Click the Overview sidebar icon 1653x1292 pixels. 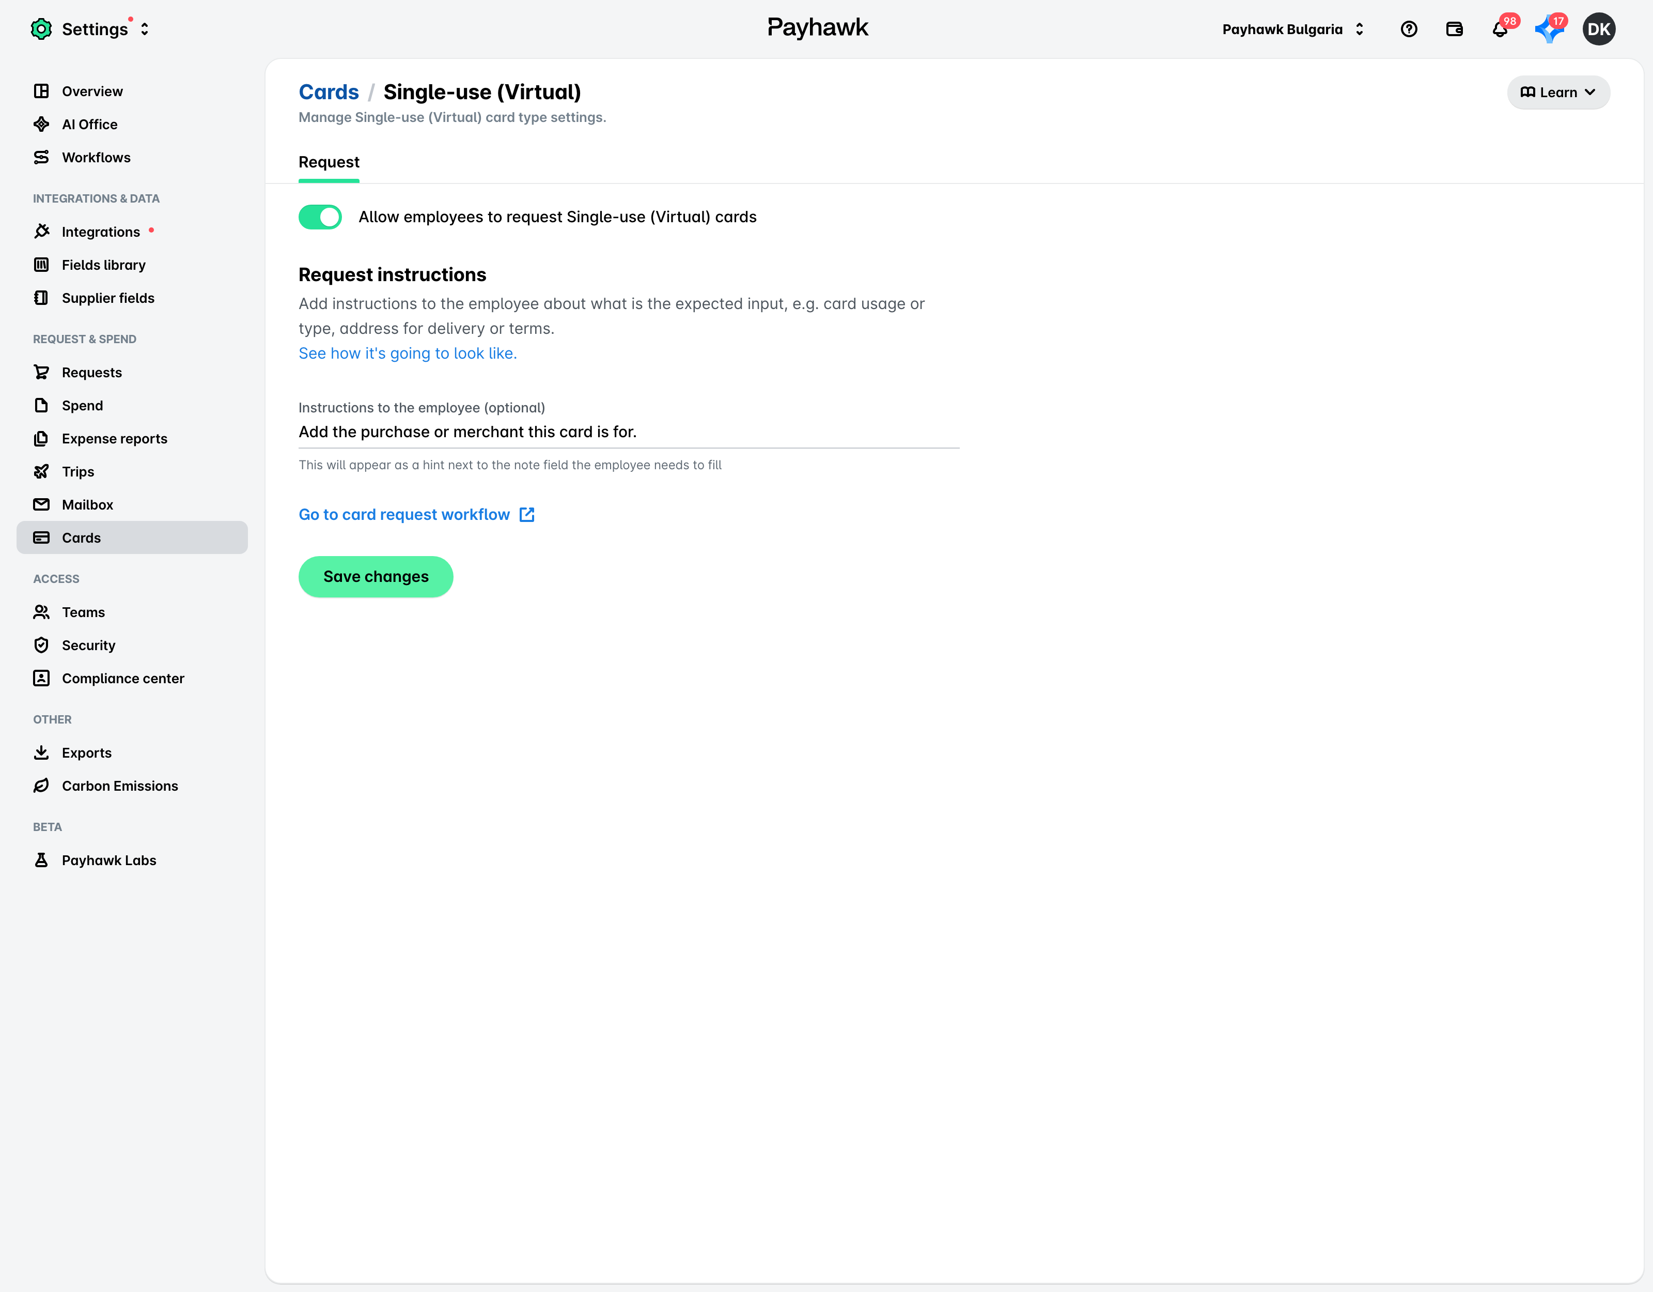pyautogui.click(x=41, y=91)
